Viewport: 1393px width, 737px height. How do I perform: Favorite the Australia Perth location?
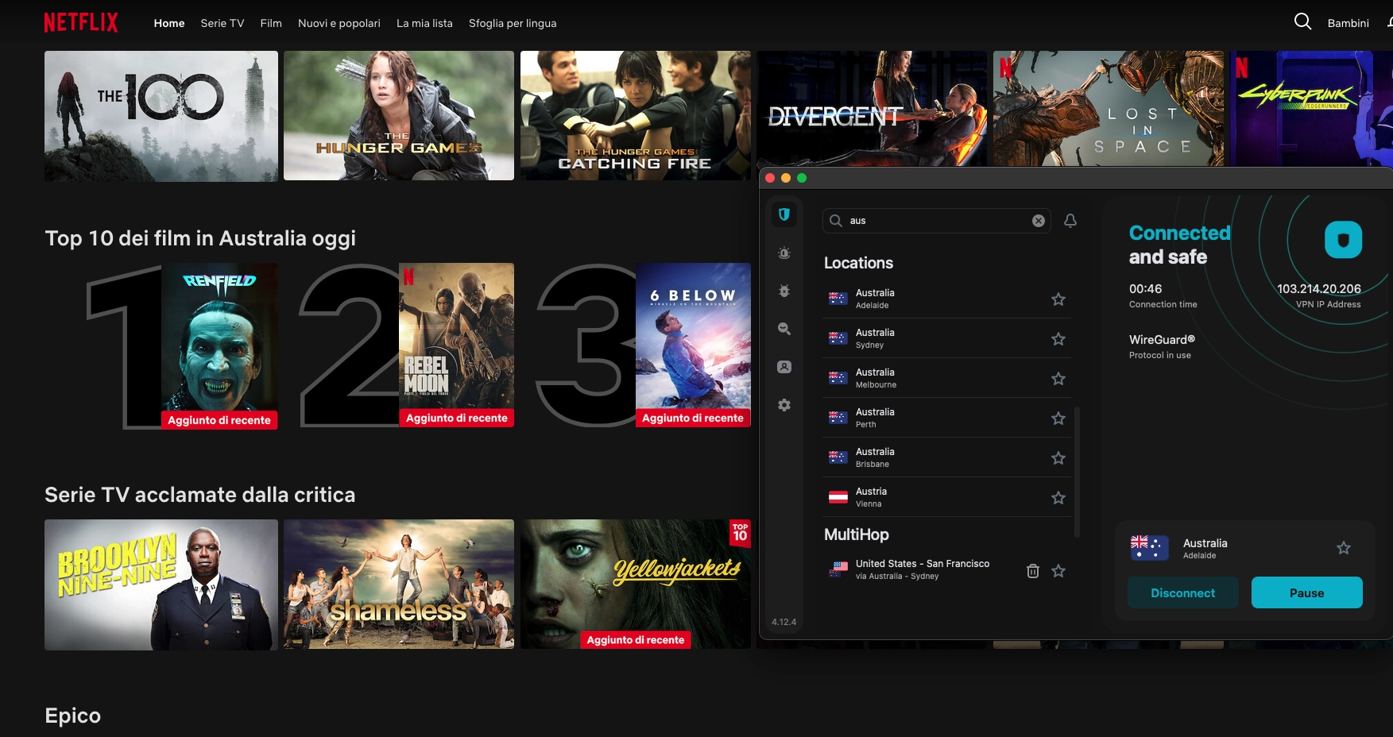pos(1058,419)
